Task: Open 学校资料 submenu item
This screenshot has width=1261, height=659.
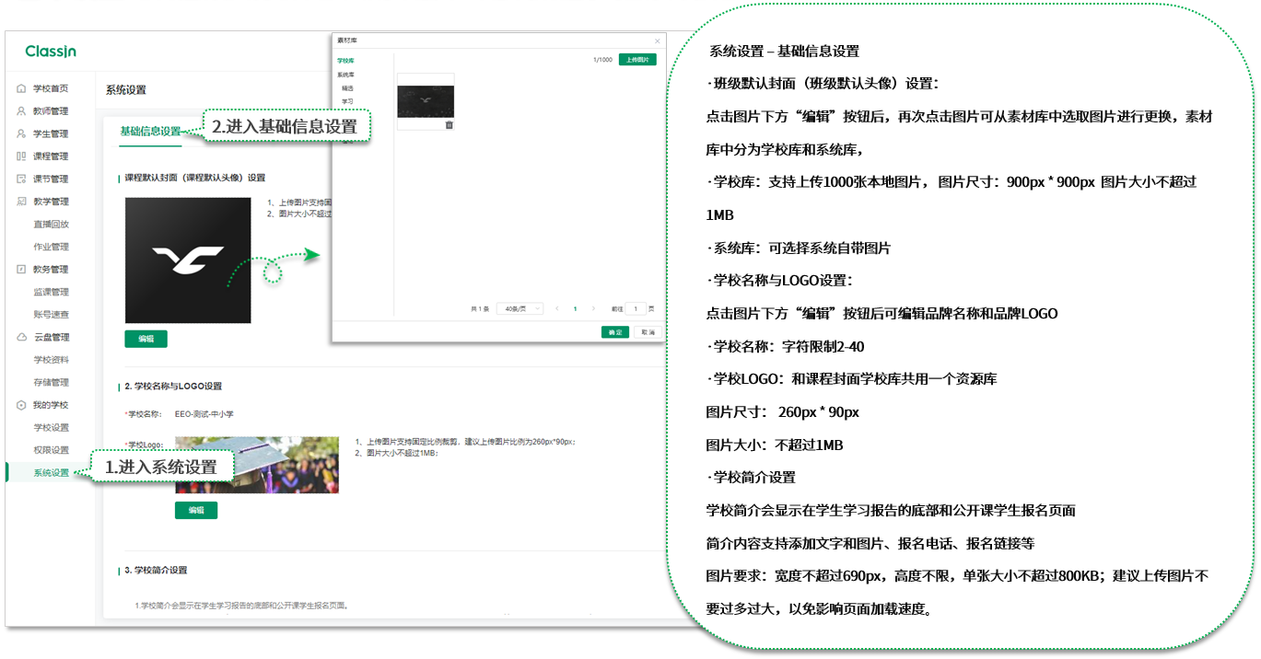Action: point(52,360)
